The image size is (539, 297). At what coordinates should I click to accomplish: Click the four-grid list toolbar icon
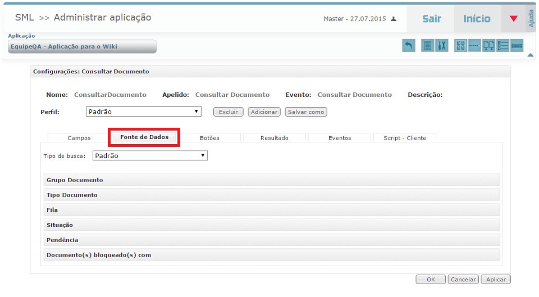click(x=460, y=46)
